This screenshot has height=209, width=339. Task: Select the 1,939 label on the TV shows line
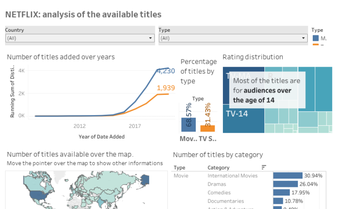pos(166,88)
